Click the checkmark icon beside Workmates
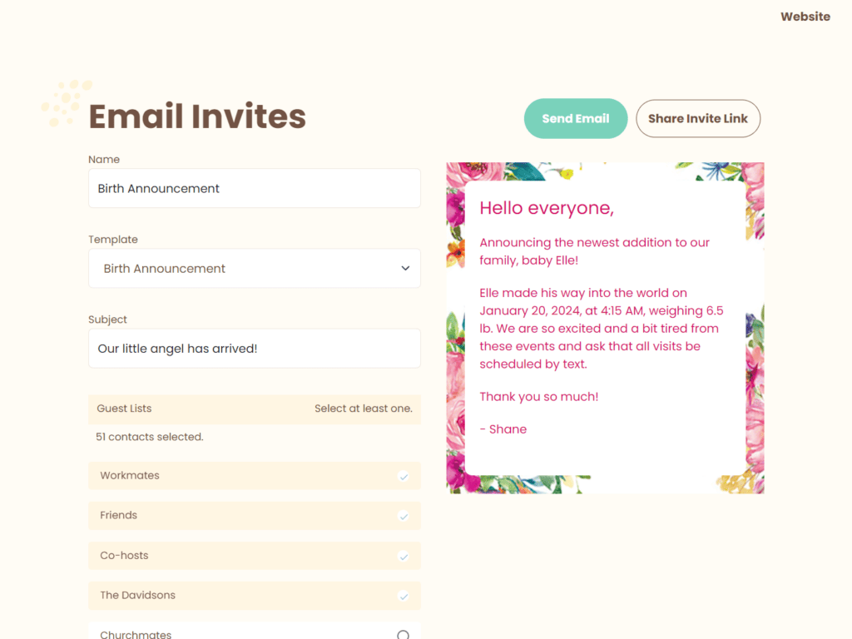Image resolution: width=852 pixels, height=639 pixels. (404, 476)
